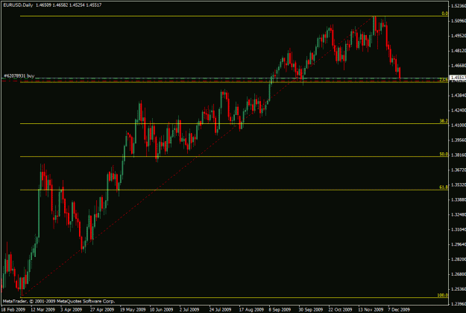Click the 2 Jul 2009 date label
Screen dimensions: 466x313
(x=189, y=310)
